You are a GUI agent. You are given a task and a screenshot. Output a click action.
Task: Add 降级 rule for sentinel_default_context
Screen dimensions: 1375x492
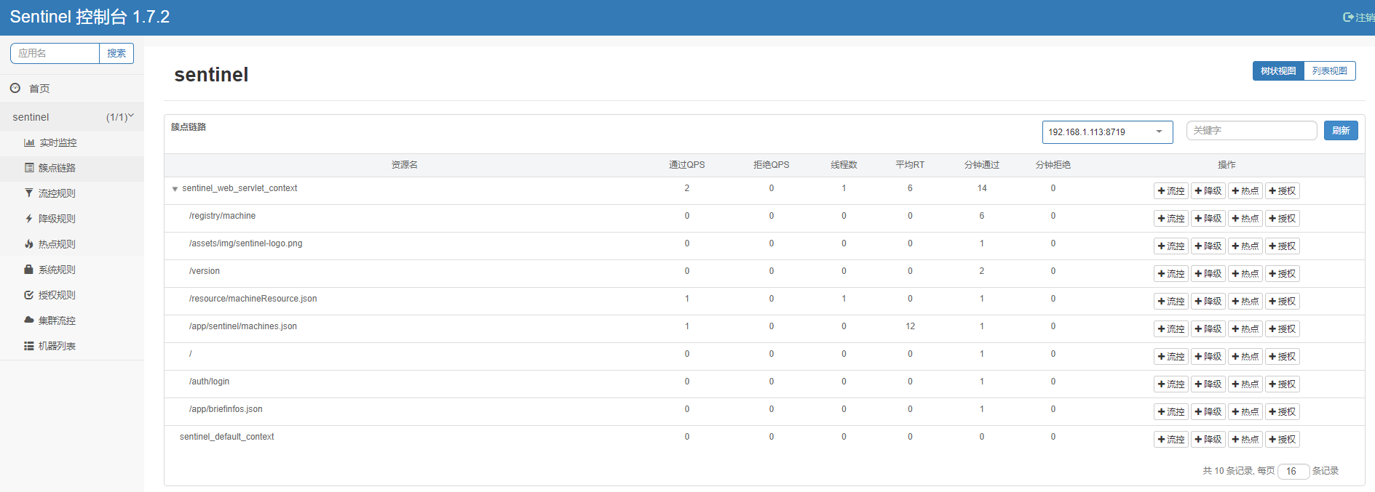pos(1208,439)
